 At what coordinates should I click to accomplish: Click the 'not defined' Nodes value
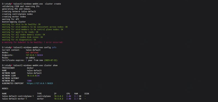tap(32, 52)
